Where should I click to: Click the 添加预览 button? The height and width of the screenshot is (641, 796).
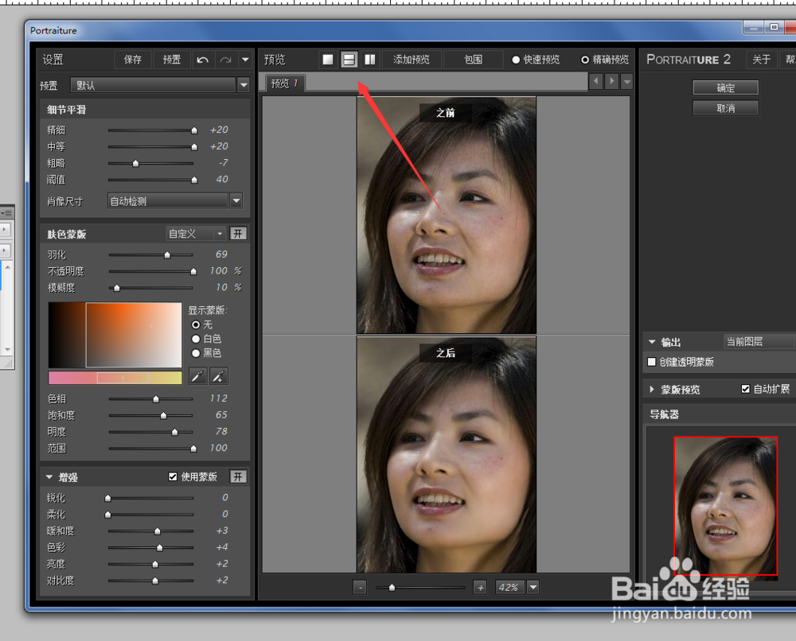click(x=412, y=60)
